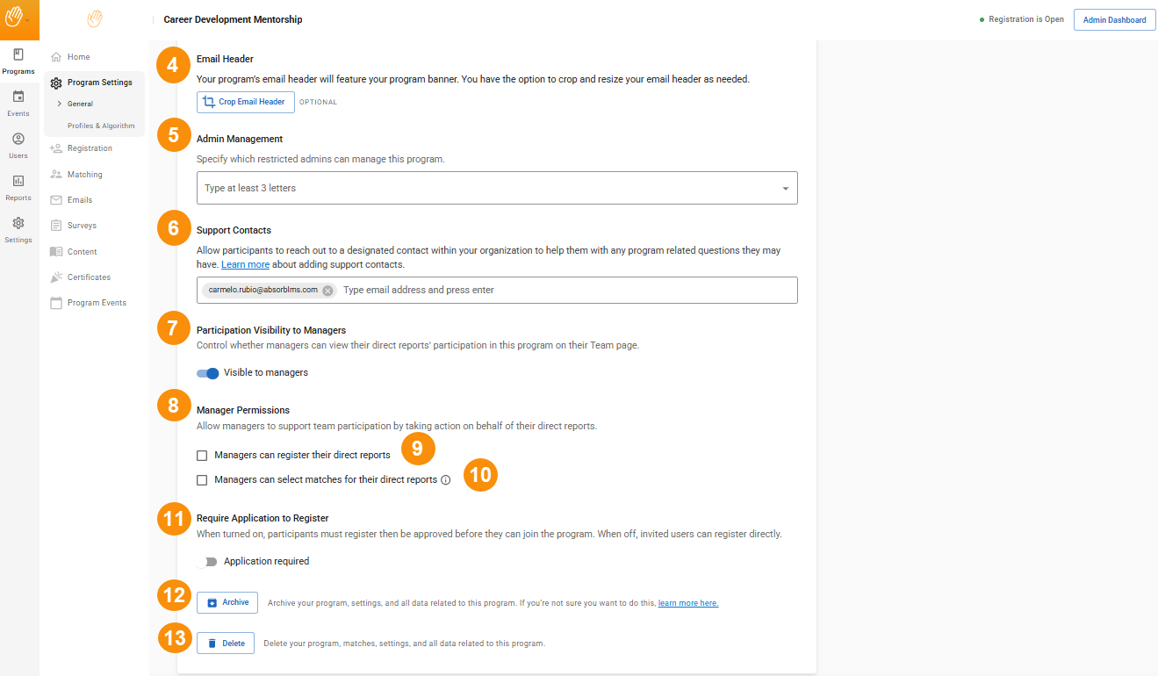
Task: Enable the Application required toggle
Action: 208,562
